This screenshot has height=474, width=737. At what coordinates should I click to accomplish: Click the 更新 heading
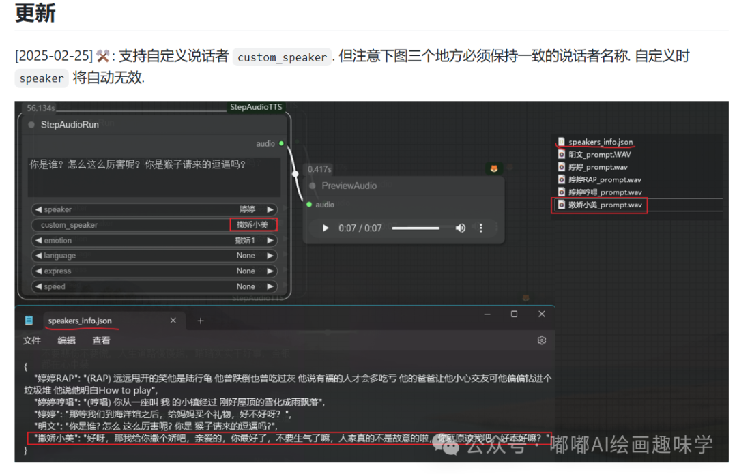coord(35,13)
